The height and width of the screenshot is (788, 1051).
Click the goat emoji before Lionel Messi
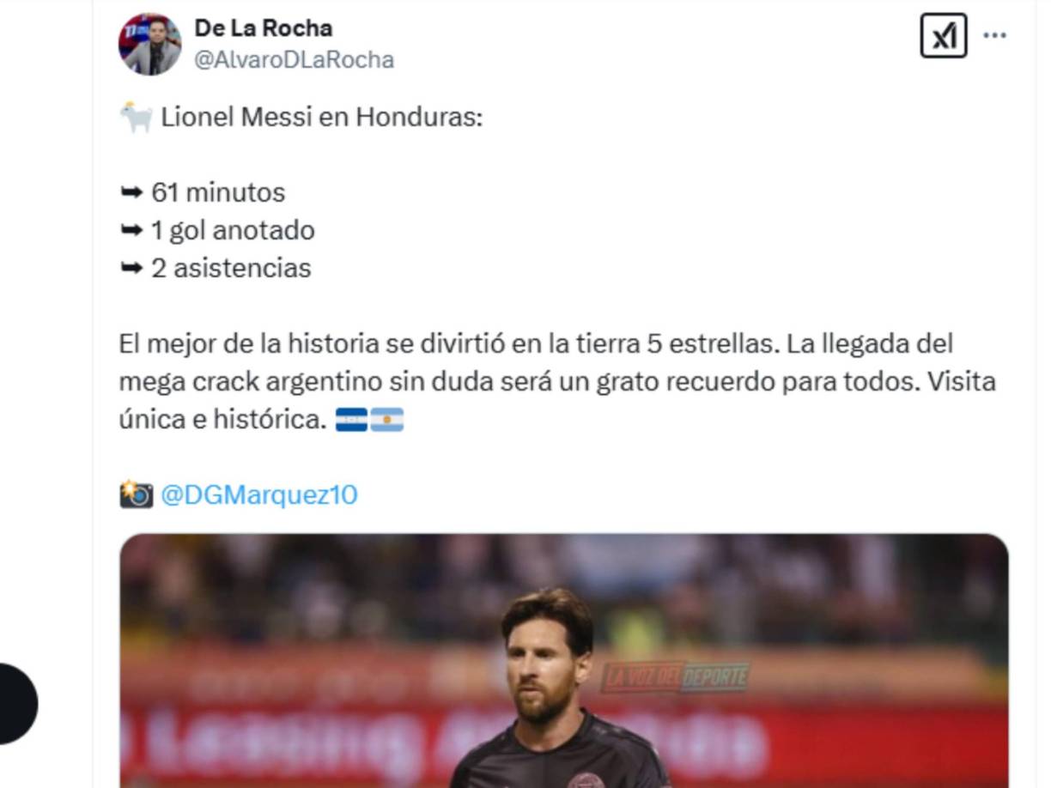click(136, 118)
